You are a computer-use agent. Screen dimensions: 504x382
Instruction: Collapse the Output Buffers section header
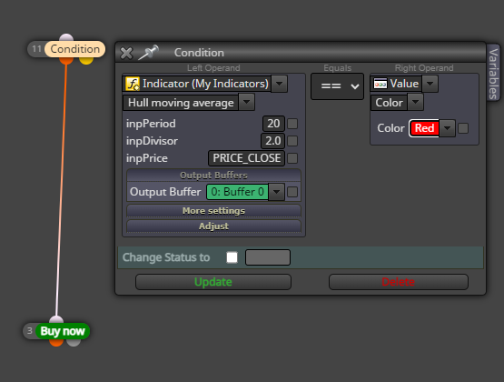click(213, 176)
